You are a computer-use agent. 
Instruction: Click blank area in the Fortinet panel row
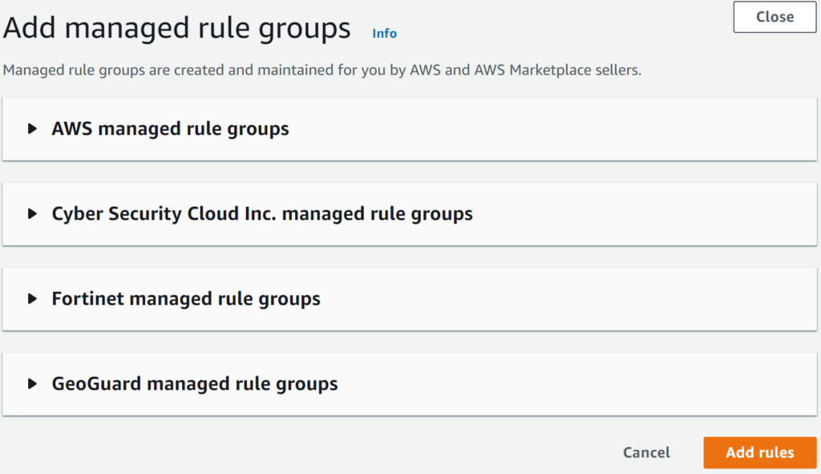pos(561,299)
